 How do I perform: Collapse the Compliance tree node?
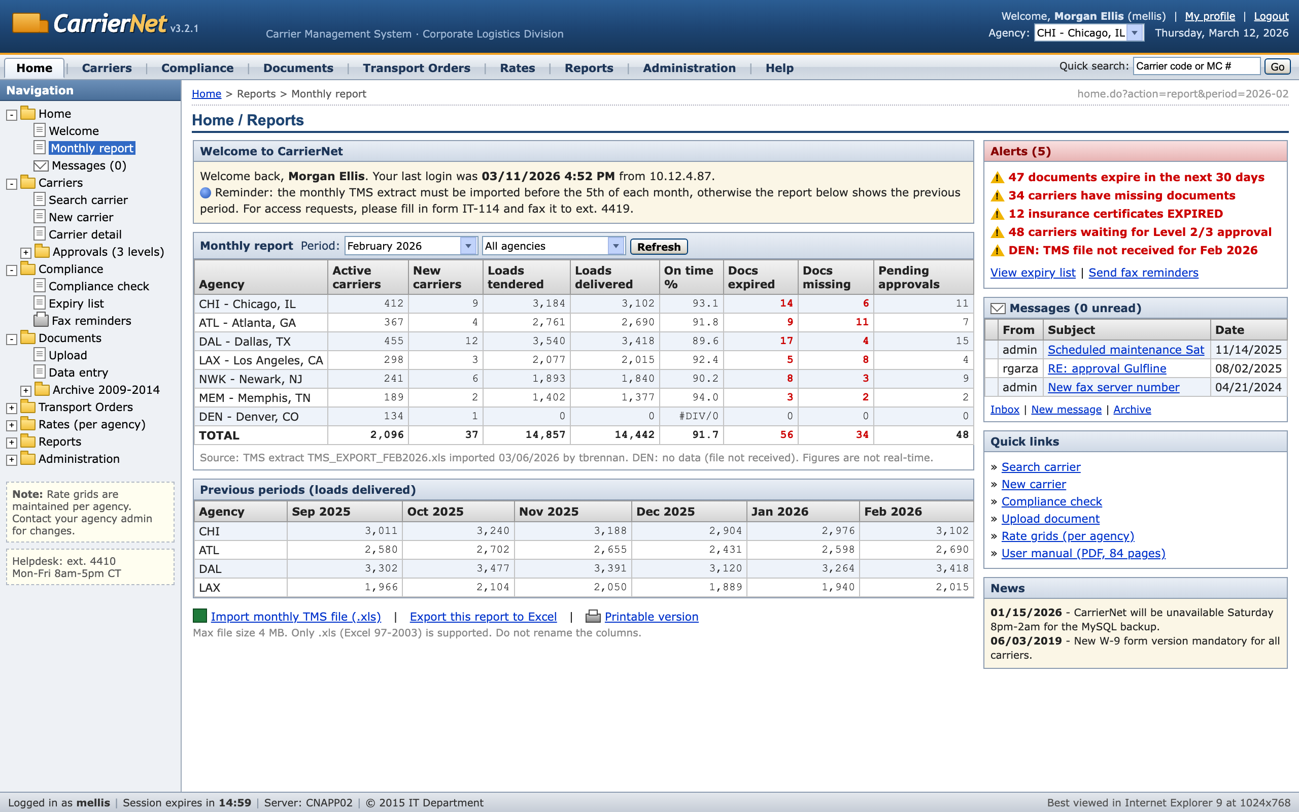[11, 270]
